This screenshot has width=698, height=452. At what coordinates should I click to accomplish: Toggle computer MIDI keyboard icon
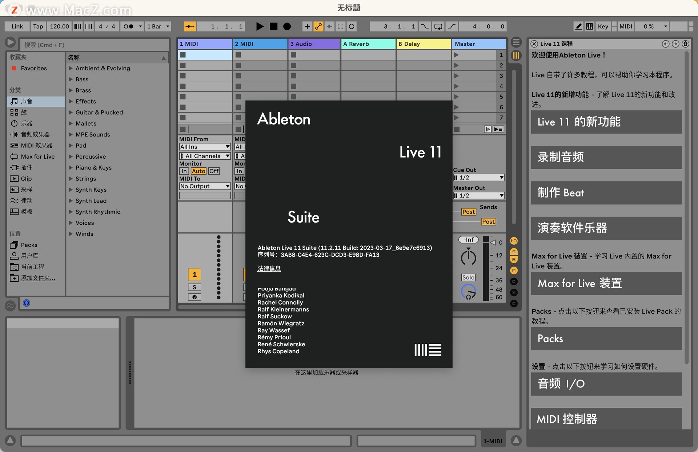[x=590, y=27]
